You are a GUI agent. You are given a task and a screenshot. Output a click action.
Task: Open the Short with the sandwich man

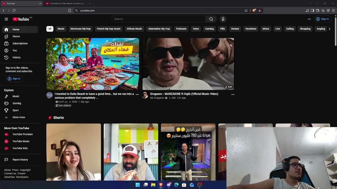click(x=131, y=152)
